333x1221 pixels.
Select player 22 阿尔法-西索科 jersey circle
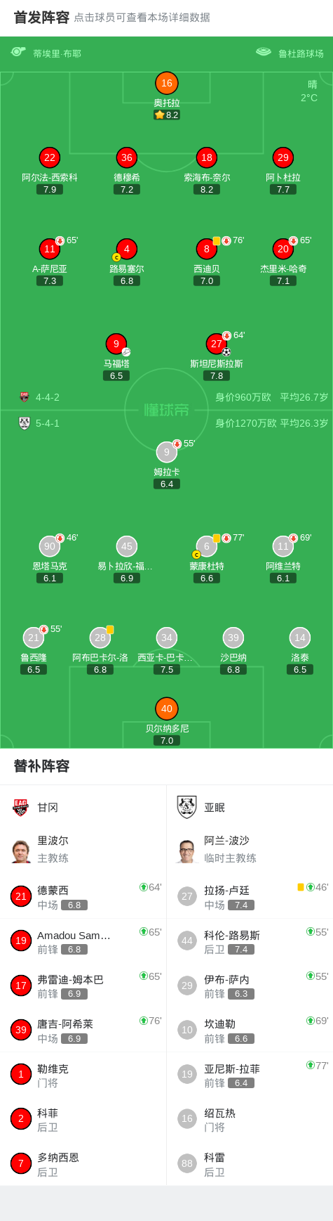pos(49,157)
